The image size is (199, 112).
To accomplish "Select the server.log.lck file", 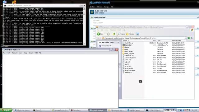I will click(128, 68).
